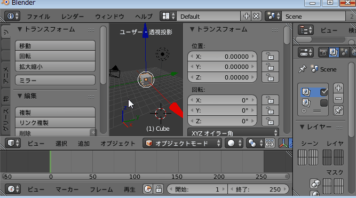Pin the Scene properties context

pyautogui.click(x=303, y=69)
